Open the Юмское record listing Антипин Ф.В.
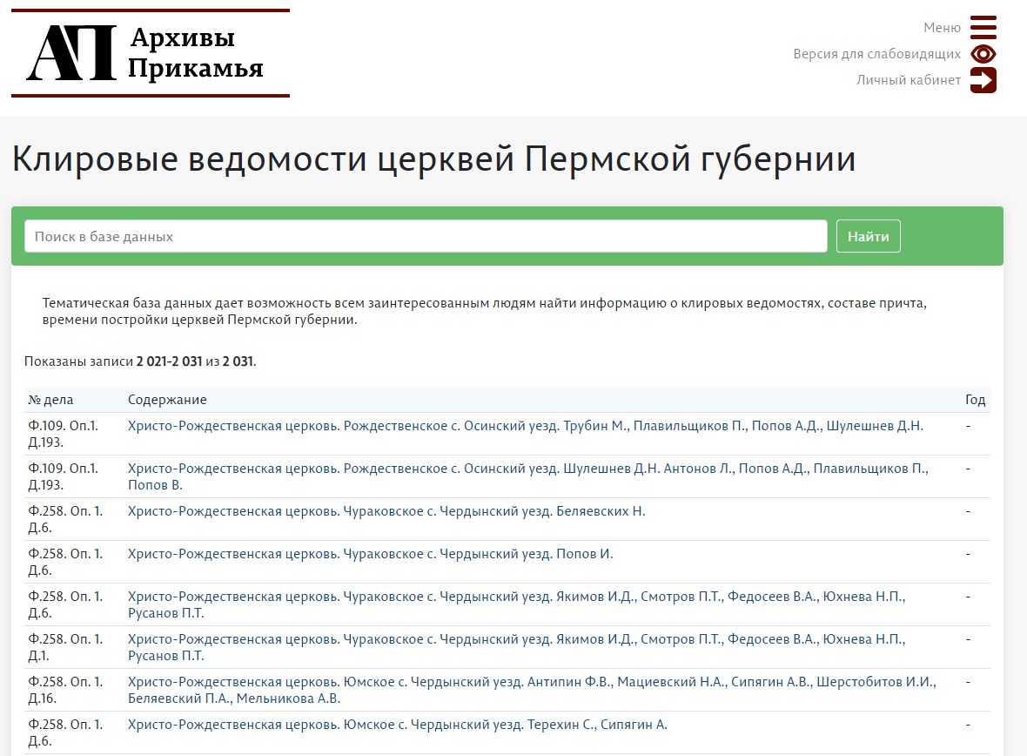Viewport: 1027px width, 756px height. (531, 682)
